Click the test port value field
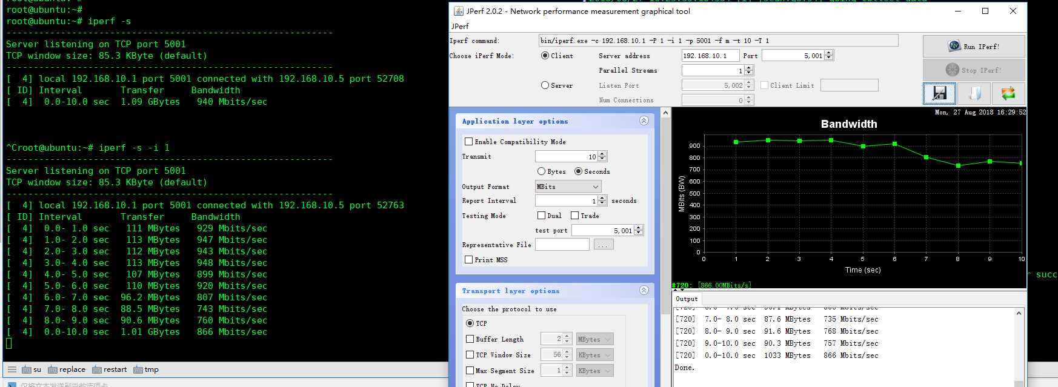The image size is (1058, 387). click(x=603, y=230)
